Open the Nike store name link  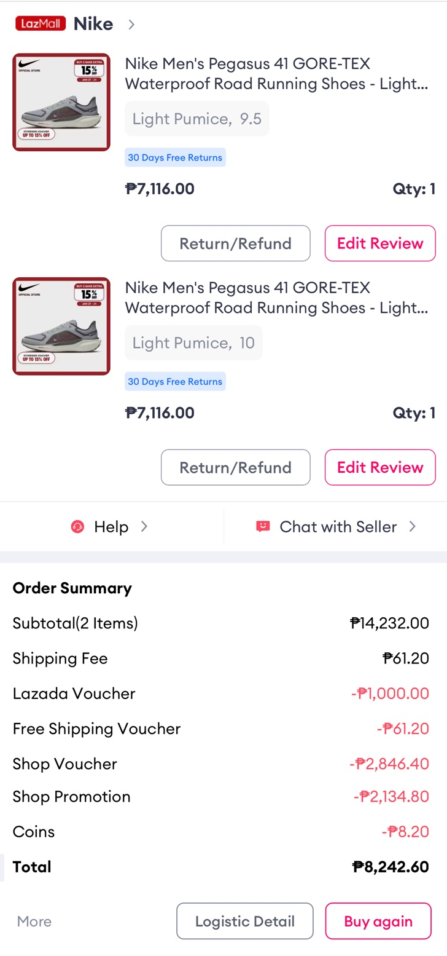tap(93, 25)
